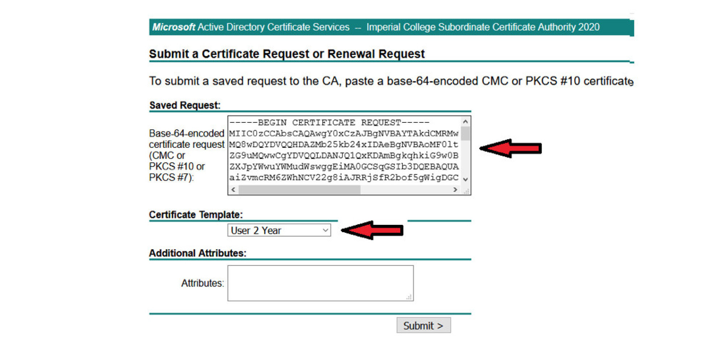Screen dimensions: 701x344
Task: Click the vertical scrollbar thumb in the request box
Action: tap(465, 133)
